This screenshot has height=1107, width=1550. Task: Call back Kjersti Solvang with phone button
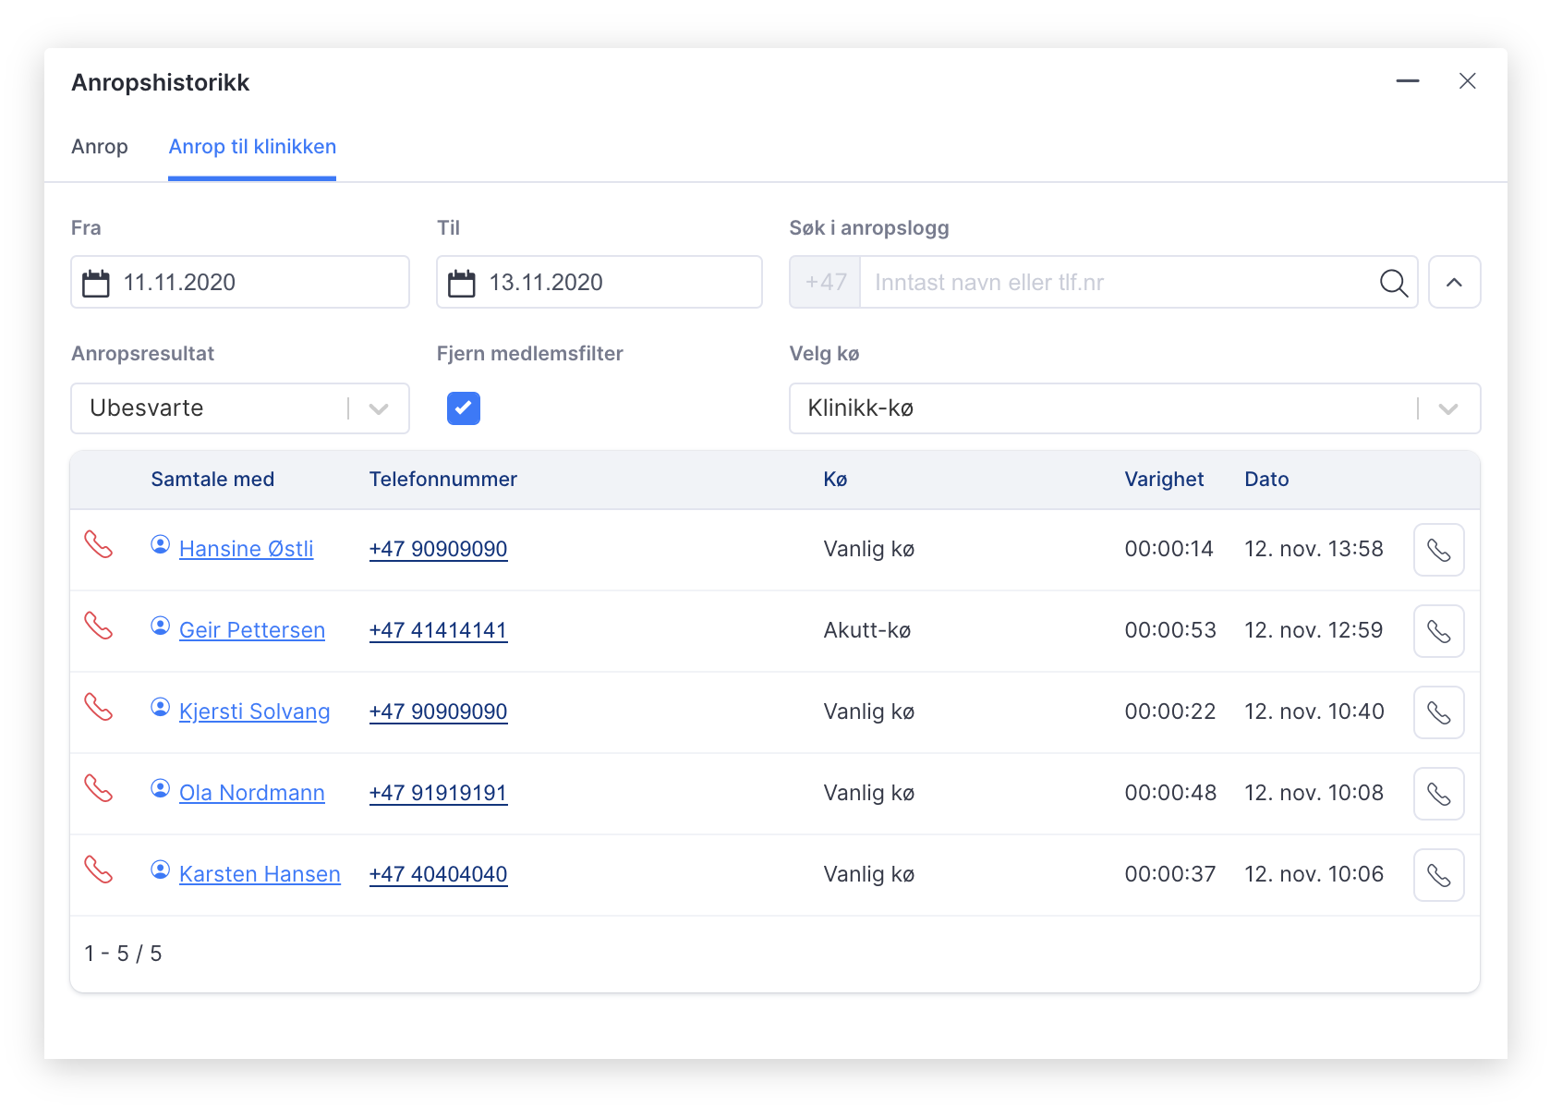click(x=1439, y=712)
